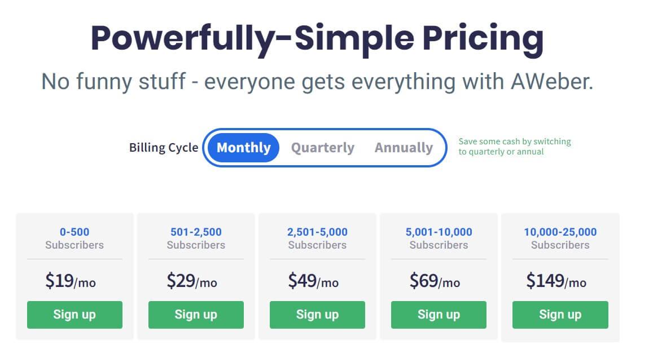Click the 501-2,500 Subscribers tier label
The width and height of the screenshot is (653, 358).
[x=196, y=238]
